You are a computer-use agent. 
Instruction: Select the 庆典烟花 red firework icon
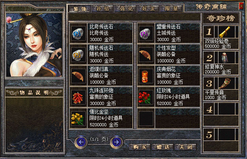pyautogui.click(x=146, y=76)
